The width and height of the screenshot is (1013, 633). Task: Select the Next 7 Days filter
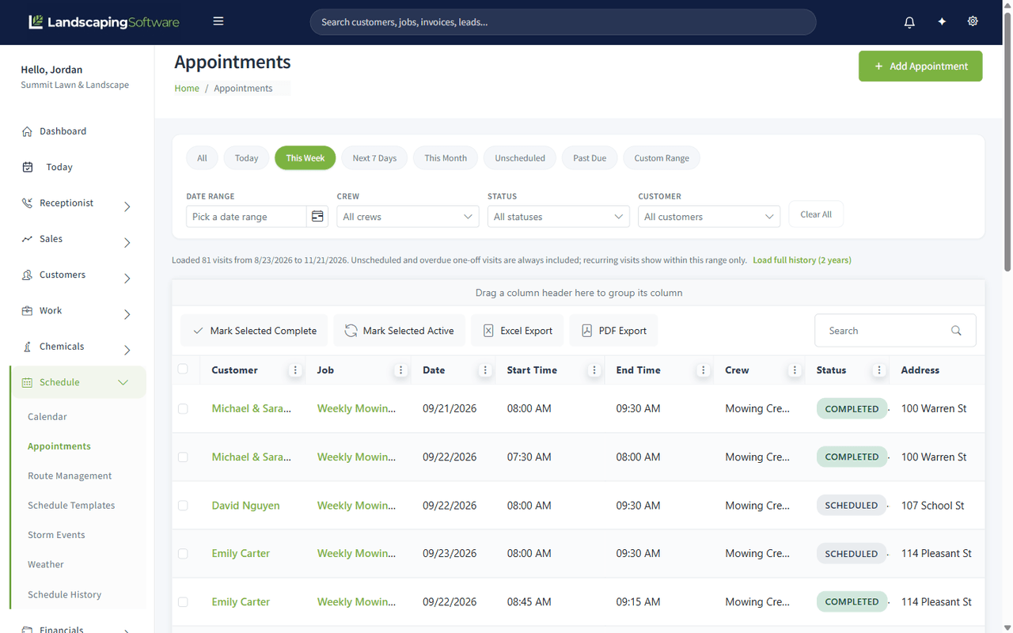(x=374, y=158)
